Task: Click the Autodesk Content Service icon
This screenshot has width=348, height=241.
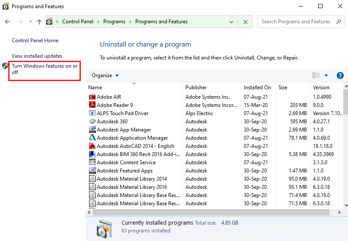Action: [93, 162]
